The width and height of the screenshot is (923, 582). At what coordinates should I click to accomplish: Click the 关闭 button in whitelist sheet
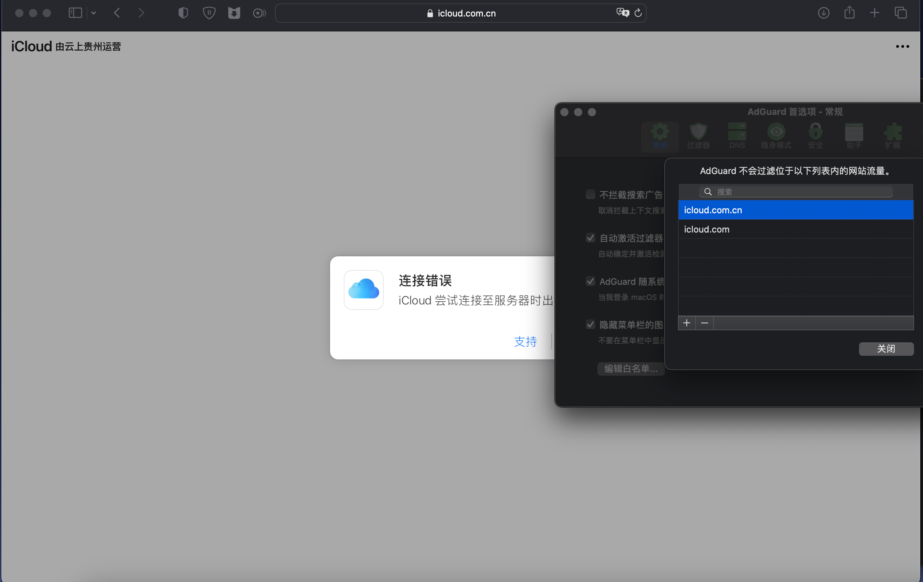pyautogui.click(x=886, y=349)
